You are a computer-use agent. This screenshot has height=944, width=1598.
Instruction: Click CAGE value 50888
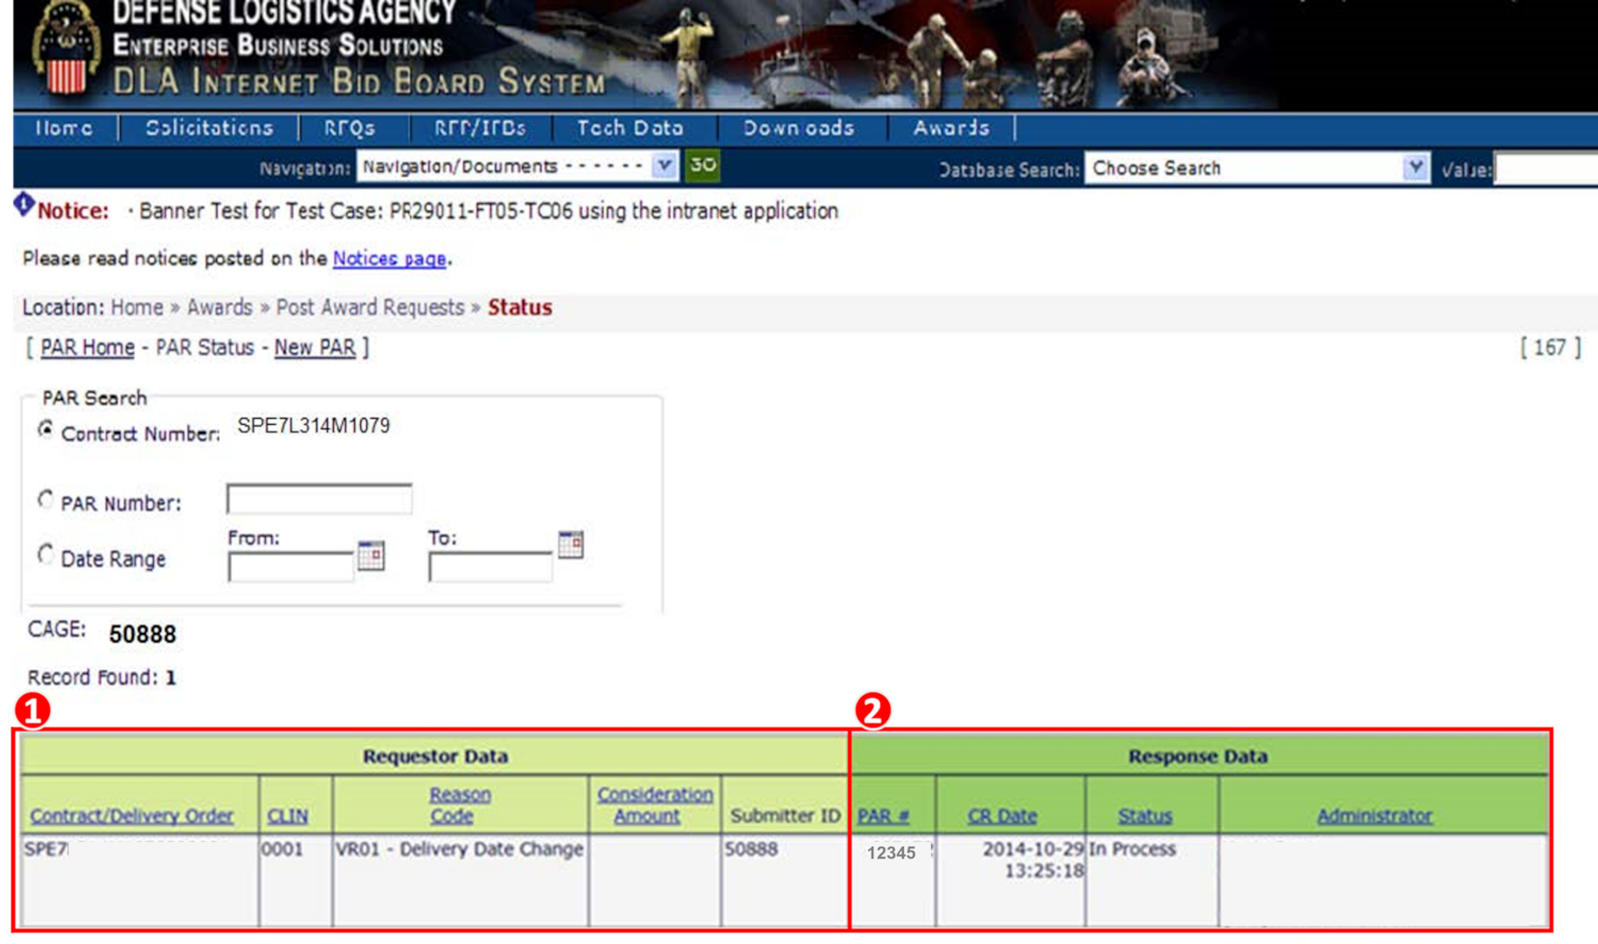(142, 634)
